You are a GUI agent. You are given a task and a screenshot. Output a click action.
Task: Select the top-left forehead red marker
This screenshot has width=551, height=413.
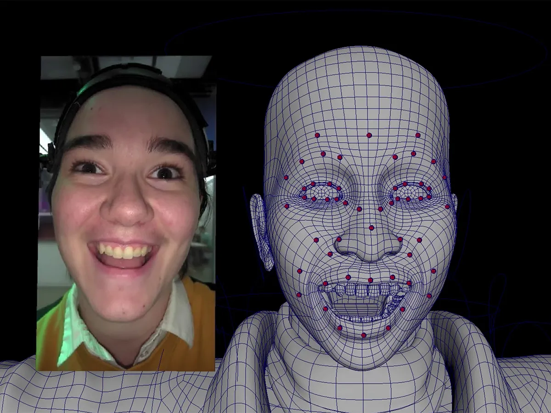(x=317, y=135)
